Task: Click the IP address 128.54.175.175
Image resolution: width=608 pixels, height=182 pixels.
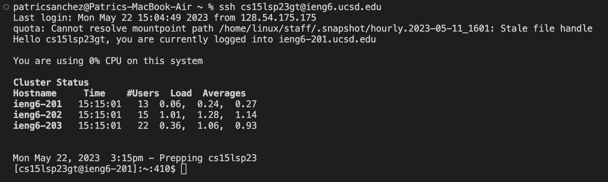Action: coord(278,18)
